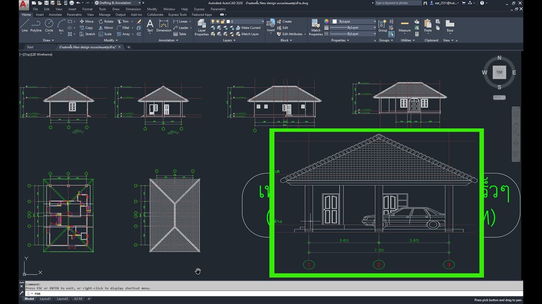Viewport: 542px width, 304px height.
Task: Choose the Stretch tool
Action: [x=88, y=34]
